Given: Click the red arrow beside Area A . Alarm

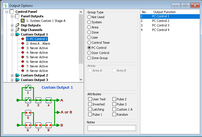Looking at the screenshot, I should click(23, 43).
